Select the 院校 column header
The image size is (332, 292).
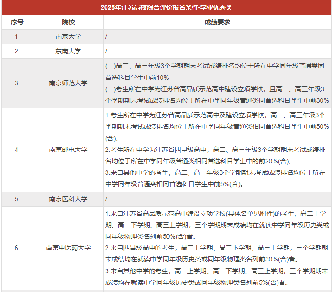click(x=68, y=22)
